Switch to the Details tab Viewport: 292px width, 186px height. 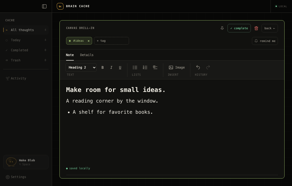[87, 55]
